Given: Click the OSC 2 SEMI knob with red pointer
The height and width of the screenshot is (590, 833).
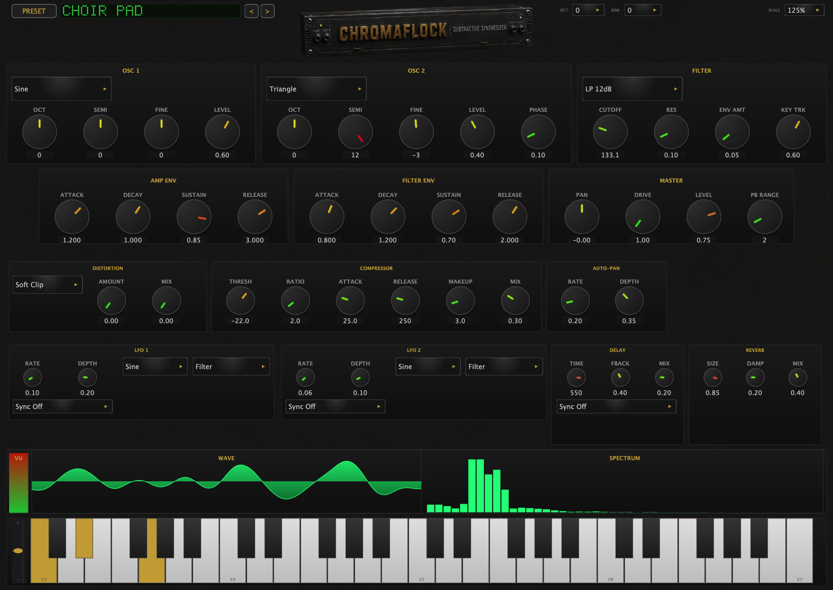Looking at the screenshot, I should pyautogui.click(x=355, y=132).
